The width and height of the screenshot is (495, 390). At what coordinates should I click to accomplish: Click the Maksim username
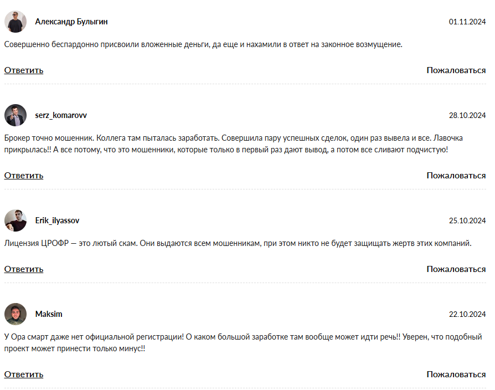pyautogui.click(x=49, y=314)
